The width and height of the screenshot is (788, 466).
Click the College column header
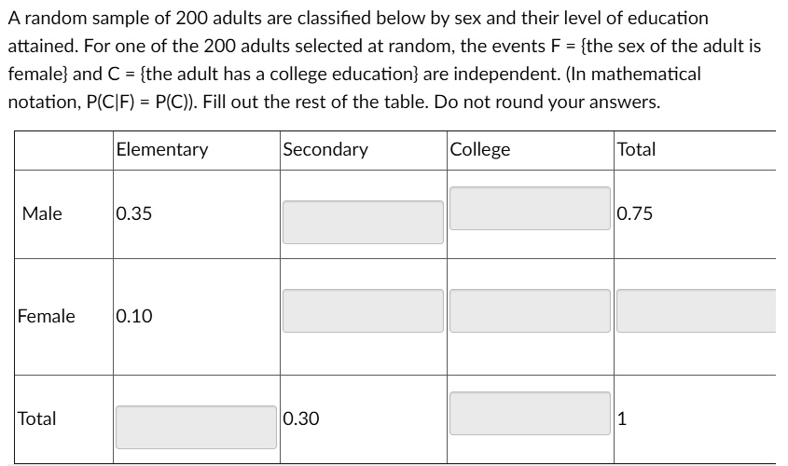[x=480, y=149]
